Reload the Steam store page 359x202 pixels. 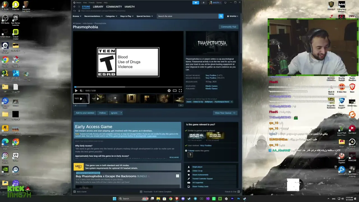(x=74, y=11)
